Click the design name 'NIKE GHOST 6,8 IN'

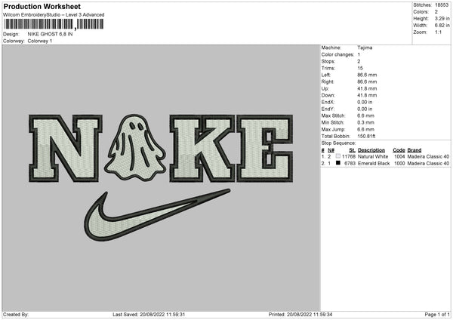tap(50, 34)
